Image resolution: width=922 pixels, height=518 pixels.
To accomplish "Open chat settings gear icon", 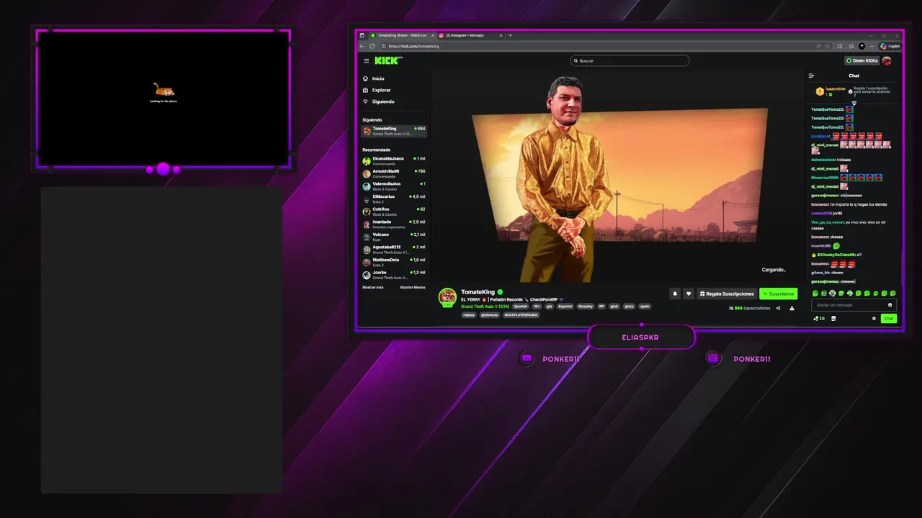I will point(874,319).
